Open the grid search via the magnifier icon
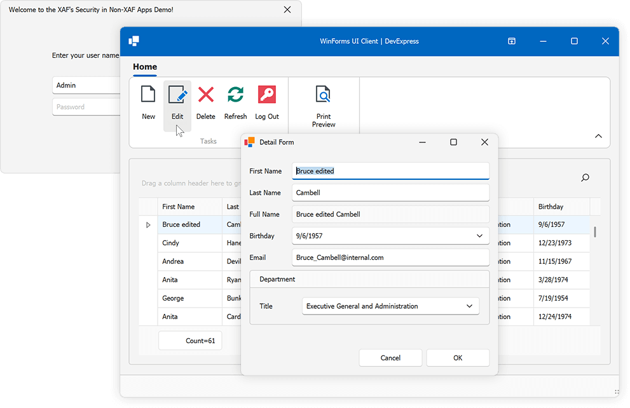Image resolution: width=630 pixels, height=408 pixels. (x=585, y=177)
